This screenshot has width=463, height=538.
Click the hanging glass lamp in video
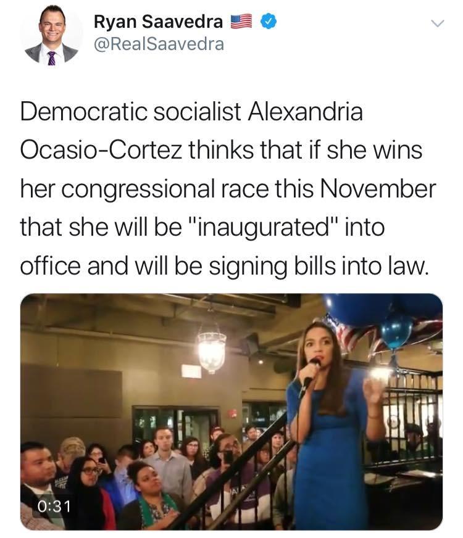(212, 351)
